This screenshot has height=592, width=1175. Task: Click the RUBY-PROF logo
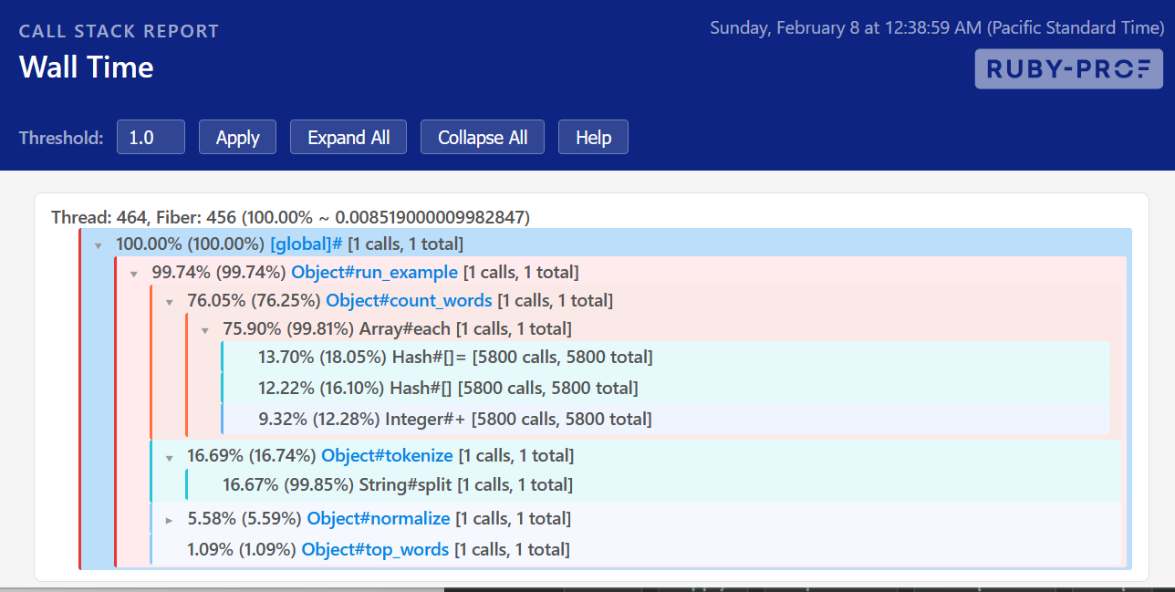(x=1067, y=68)
